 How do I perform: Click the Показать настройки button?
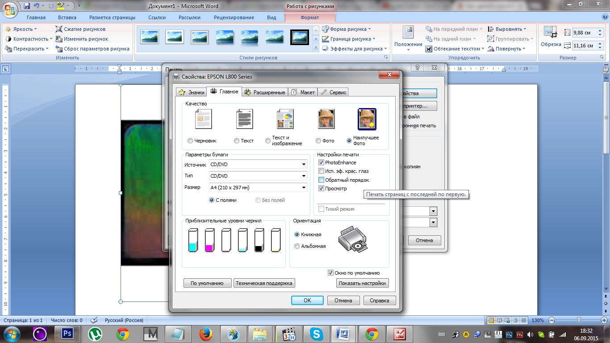[x=362, y=283]
